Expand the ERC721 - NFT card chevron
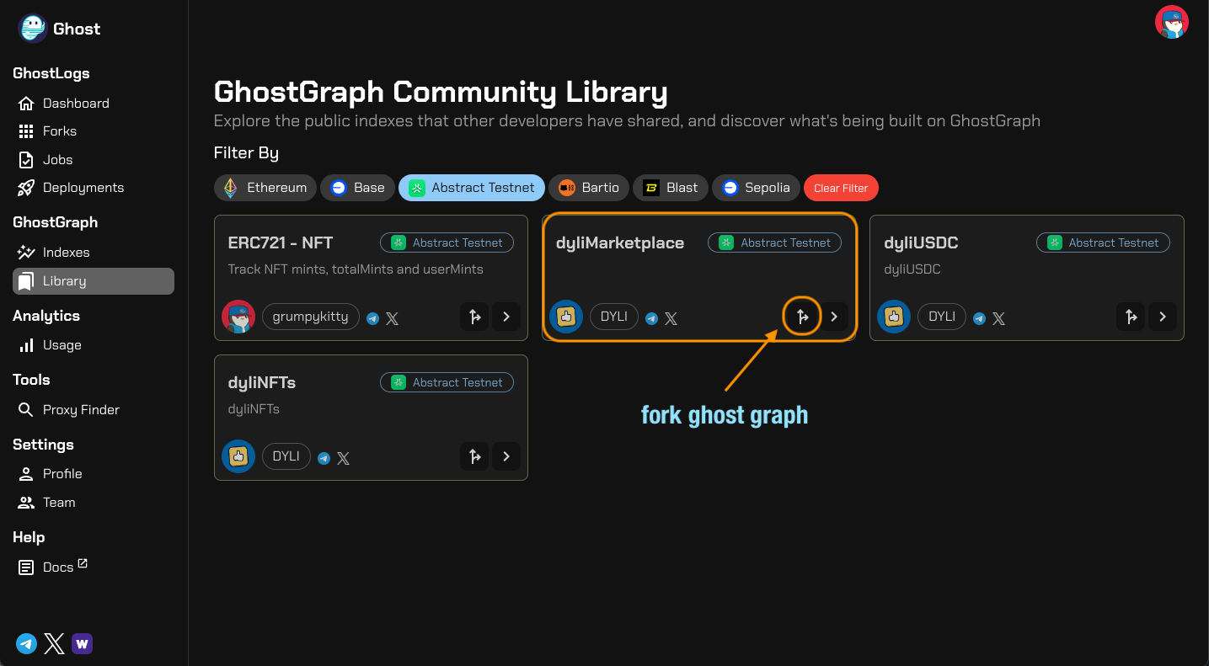The width and height of the screenshot is (1209, 666). click(x=506, y=317)
